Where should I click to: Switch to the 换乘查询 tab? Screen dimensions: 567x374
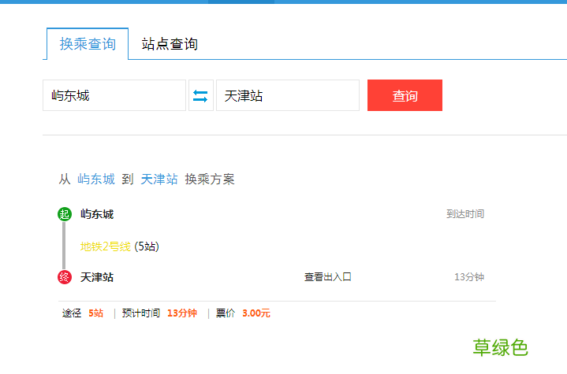88,44
